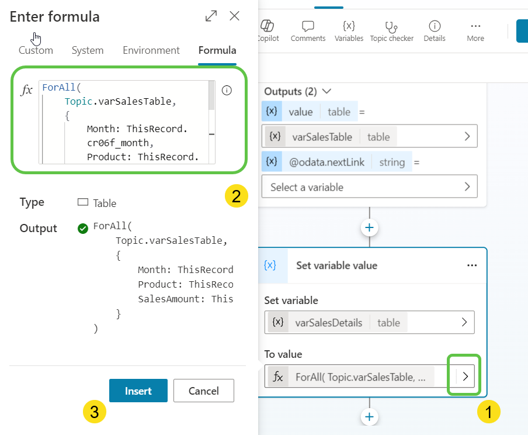Expand the To value formula arrow
The image size is (528, 435).
[x=465, y=377]
